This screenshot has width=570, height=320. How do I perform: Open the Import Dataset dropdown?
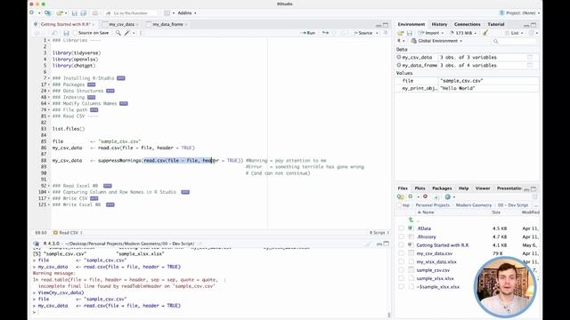tap(431, 33)
